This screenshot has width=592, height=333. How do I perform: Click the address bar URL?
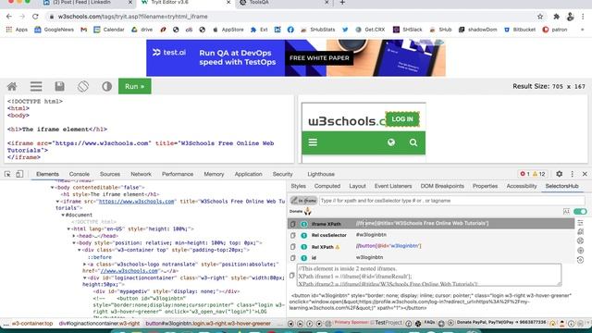tap(133, 17)
